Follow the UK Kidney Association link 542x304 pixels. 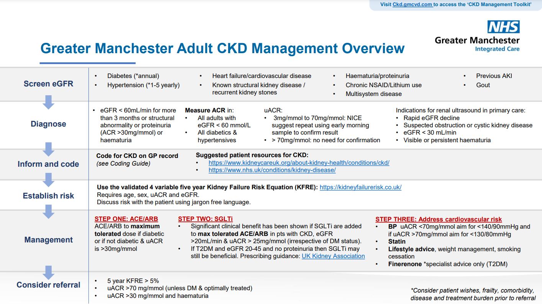coord(333,256)
